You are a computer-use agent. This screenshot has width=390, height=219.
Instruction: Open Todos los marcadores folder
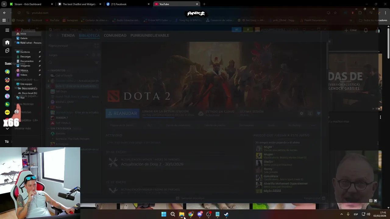pos(373,20)
